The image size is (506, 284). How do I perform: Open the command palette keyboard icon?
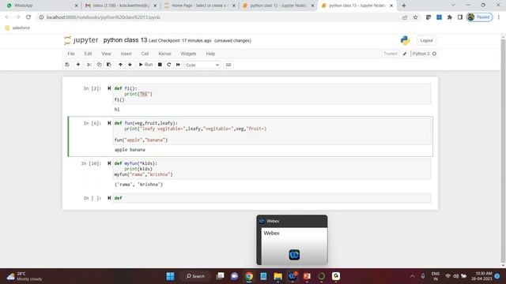[228, 65]
